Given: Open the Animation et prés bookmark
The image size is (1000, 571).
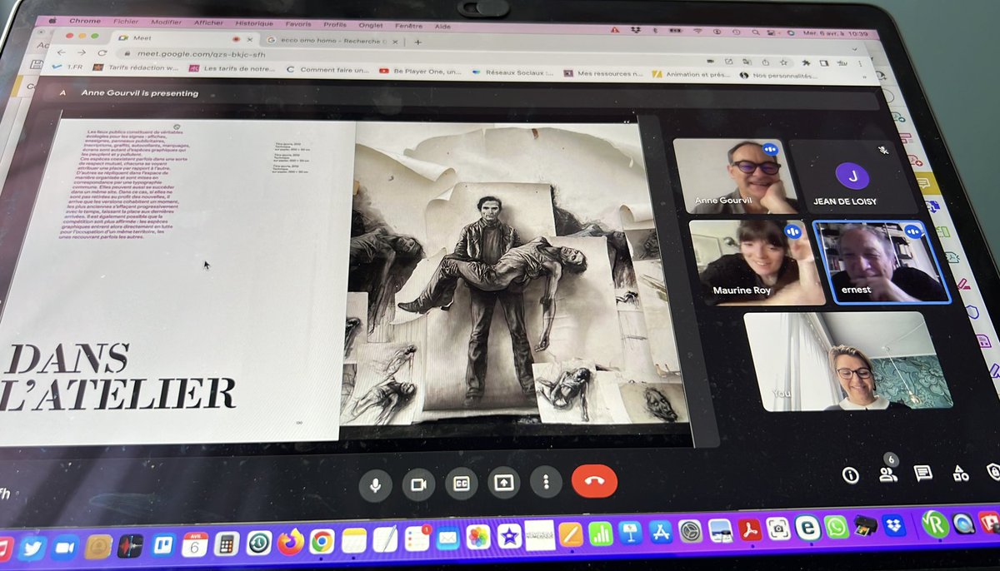Looking at the screenshot, I should 693,75.
